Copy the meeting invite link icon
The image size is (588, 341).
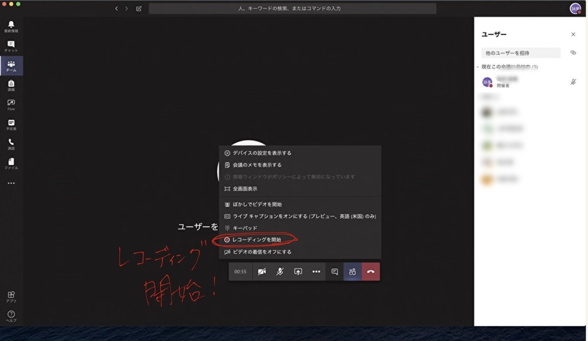(x=573, y=52)
